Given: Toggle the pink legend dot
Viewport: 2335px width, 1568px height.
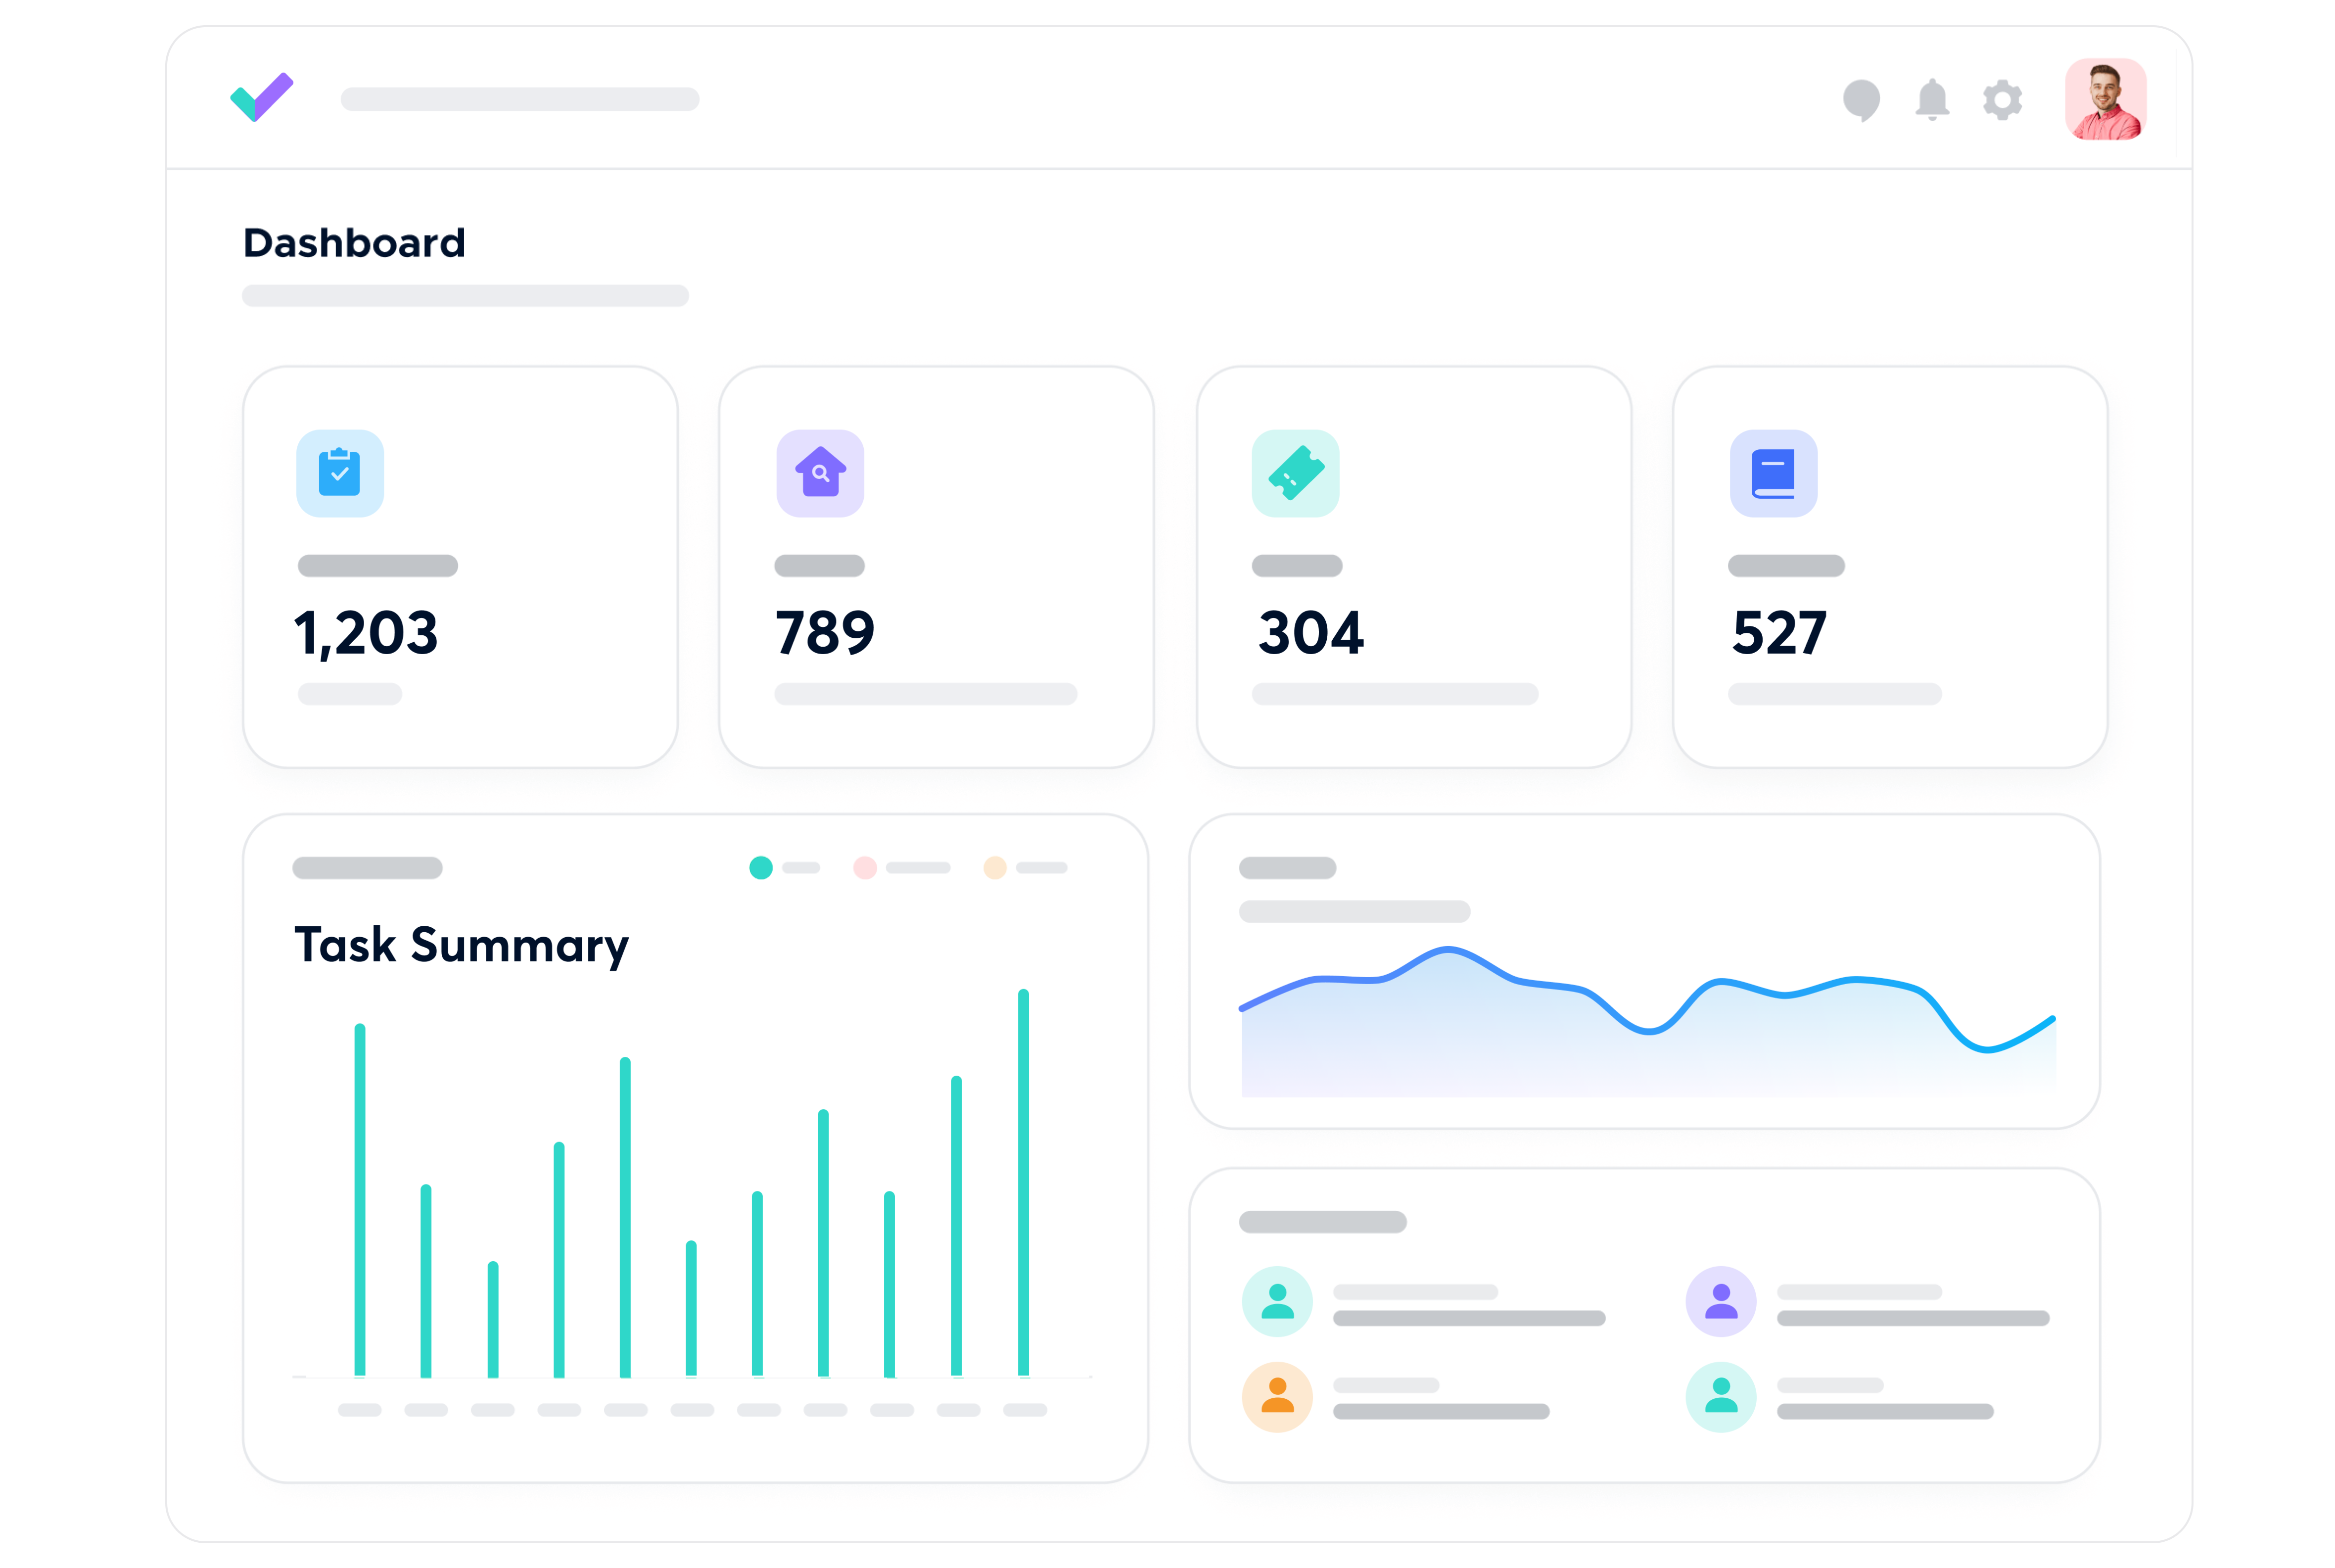Looking at the screenshot, I should (865, 867).
